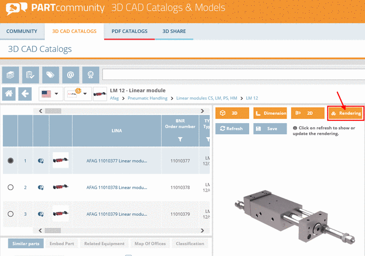This screenshot has width=365, height=256.
Task: Switch to the COMMUNITY tab
Action: 21,32
